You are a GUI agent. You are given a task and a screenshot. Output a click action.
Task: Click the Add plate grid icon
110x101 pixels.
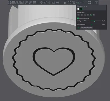[x=14, y=2]
